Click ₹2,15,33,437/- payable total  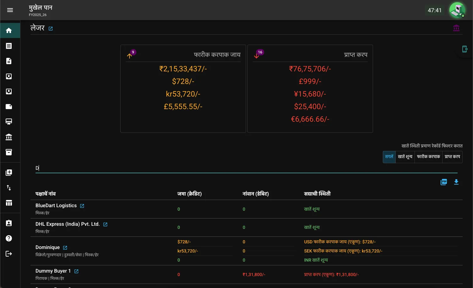coord(183,69)
